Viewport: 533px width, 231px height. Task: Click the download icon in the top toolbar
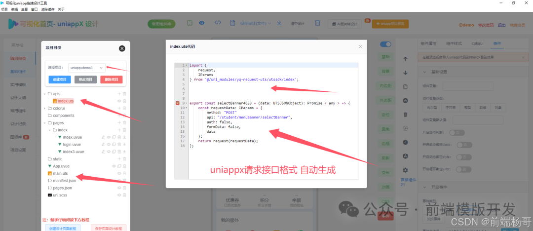pos(279,23)
